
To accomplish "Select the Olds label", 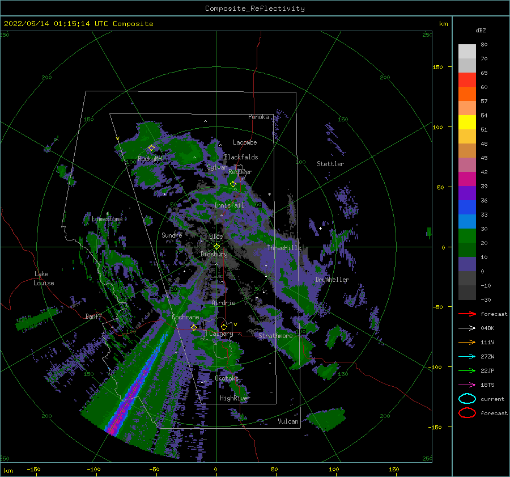I will coord(216,237).
